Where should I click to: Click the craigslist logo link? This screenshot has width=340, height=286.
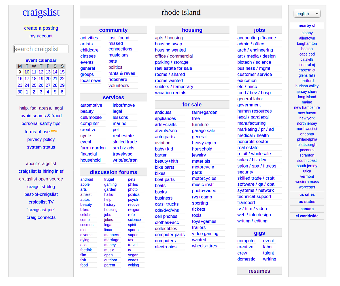pyautogui.click(x=41, y=12)
